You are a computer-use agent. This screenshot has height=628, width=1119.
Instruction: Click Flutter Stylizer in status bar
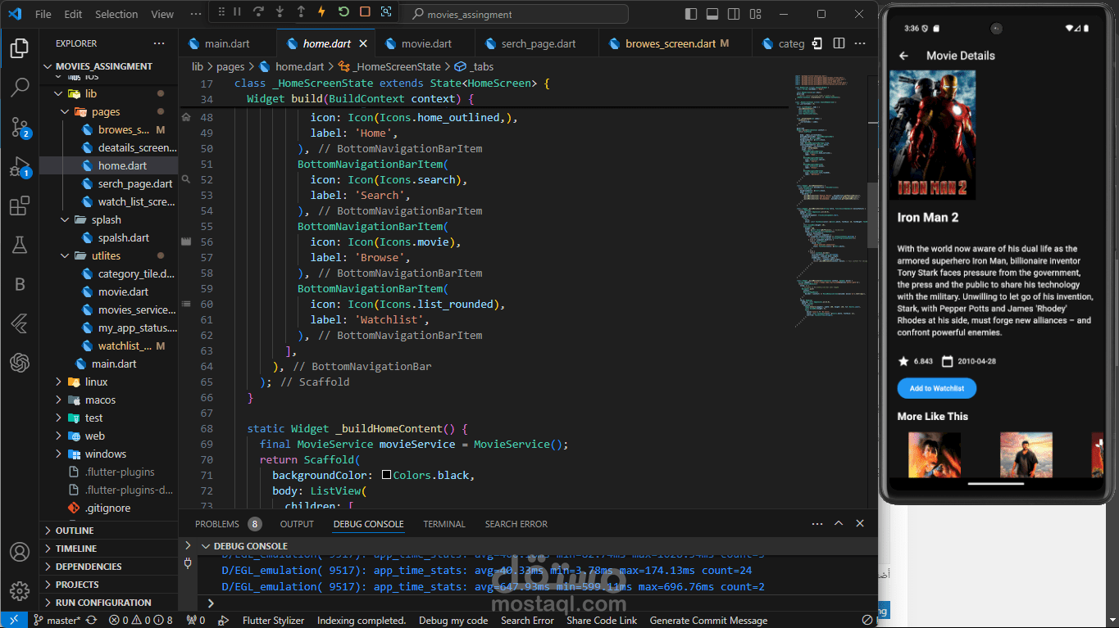coord(275,621)
